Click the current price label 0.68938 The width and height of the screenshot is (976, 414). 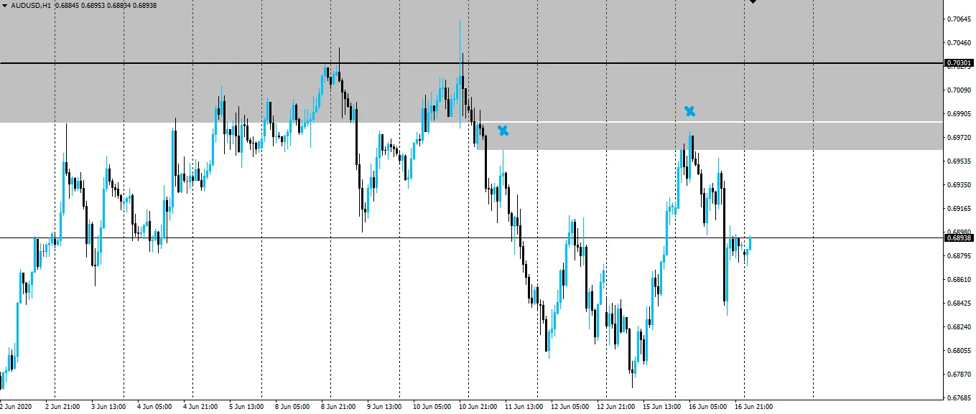coord(959,237)
